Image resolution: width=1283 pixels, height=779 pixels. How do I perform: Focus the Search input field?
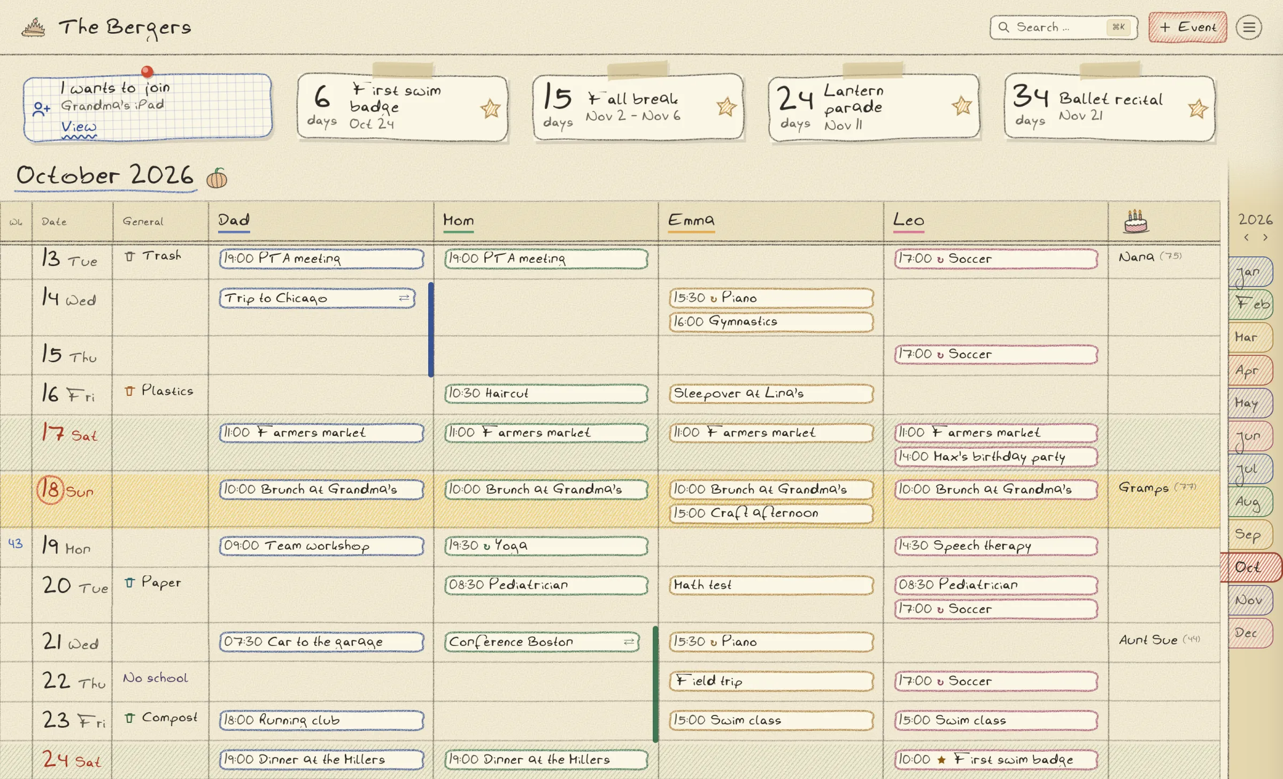(1063, 27)
